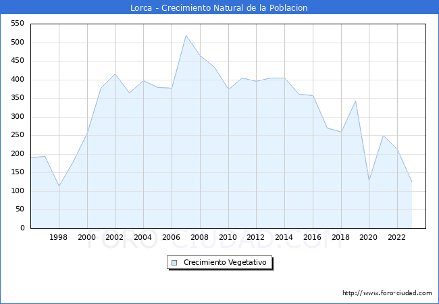Click the 400 y-axis value
Image resolution: width=439 pixels, height=304 pixels.
pos(18,80)
